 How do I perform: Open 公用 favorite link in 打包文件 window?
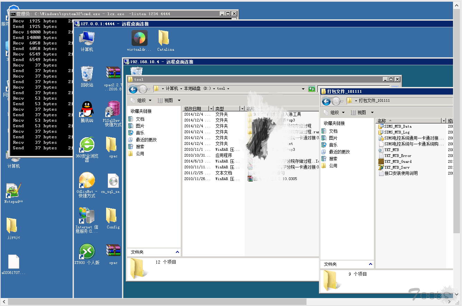pyautogui.click(x=329, y=166)
